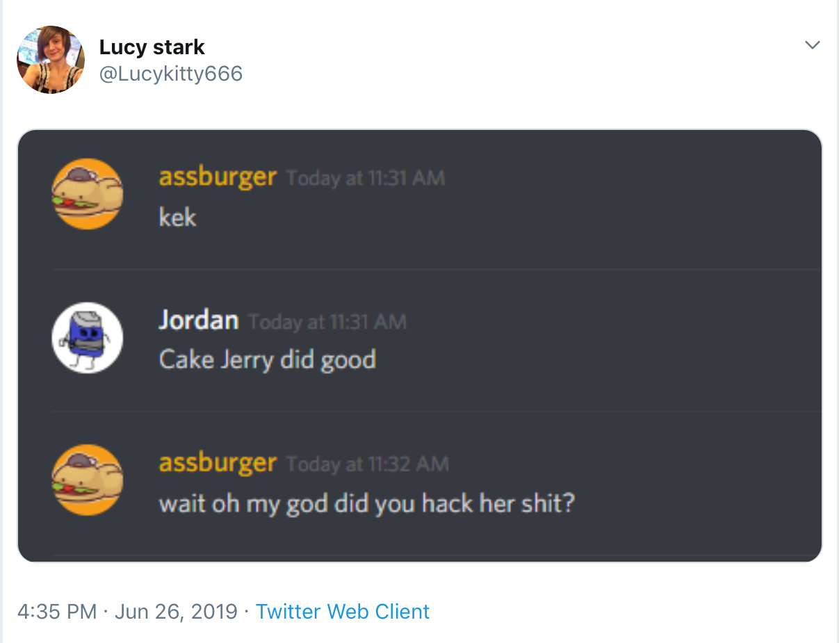Click the 'Today at 11:32 AM' timestamp
Viewport: 839px width, 643px height.
pyautogui.click(x=368, y=464)
